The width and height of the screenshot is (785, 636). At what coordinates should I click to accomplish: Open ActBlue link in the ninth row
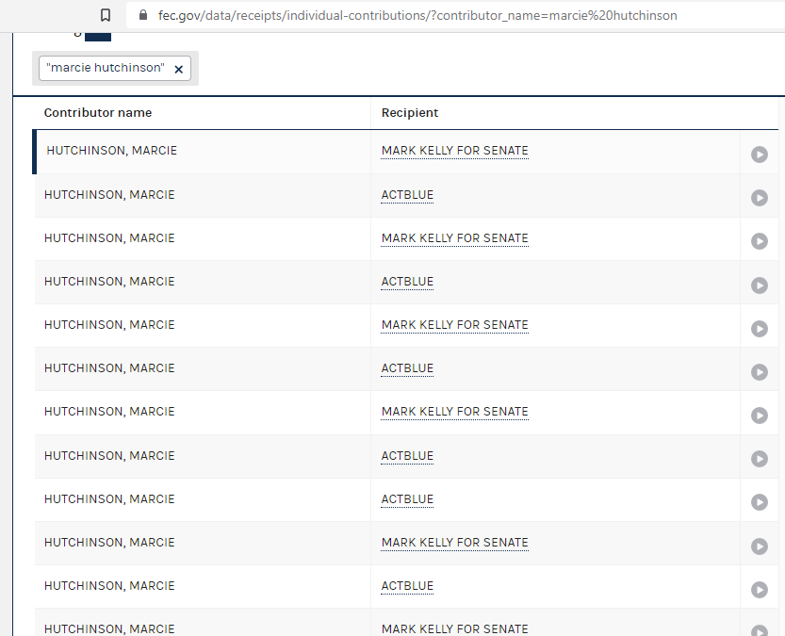coord(407,499)
